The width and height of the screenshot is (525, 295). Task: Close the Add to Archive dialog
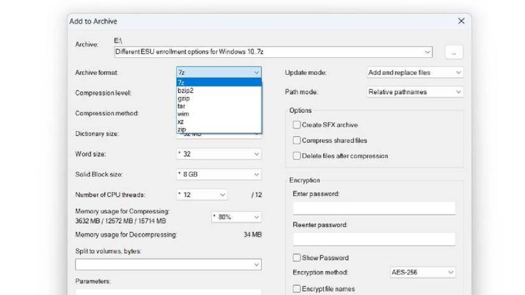(461, 21)
